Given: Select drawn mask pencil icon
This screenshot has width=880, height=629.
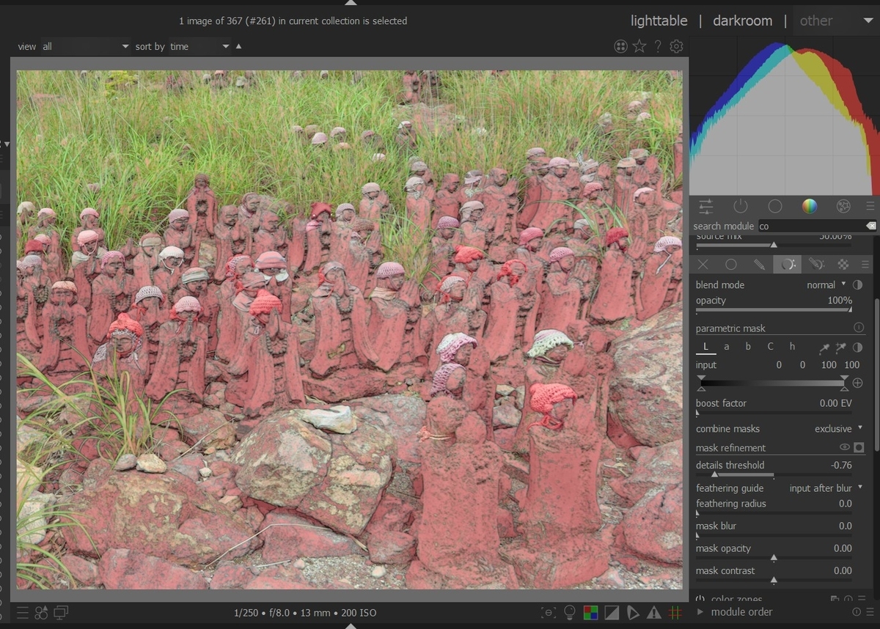Looking at the screenshot, I should pyautogui.click(x=760, y=264).
